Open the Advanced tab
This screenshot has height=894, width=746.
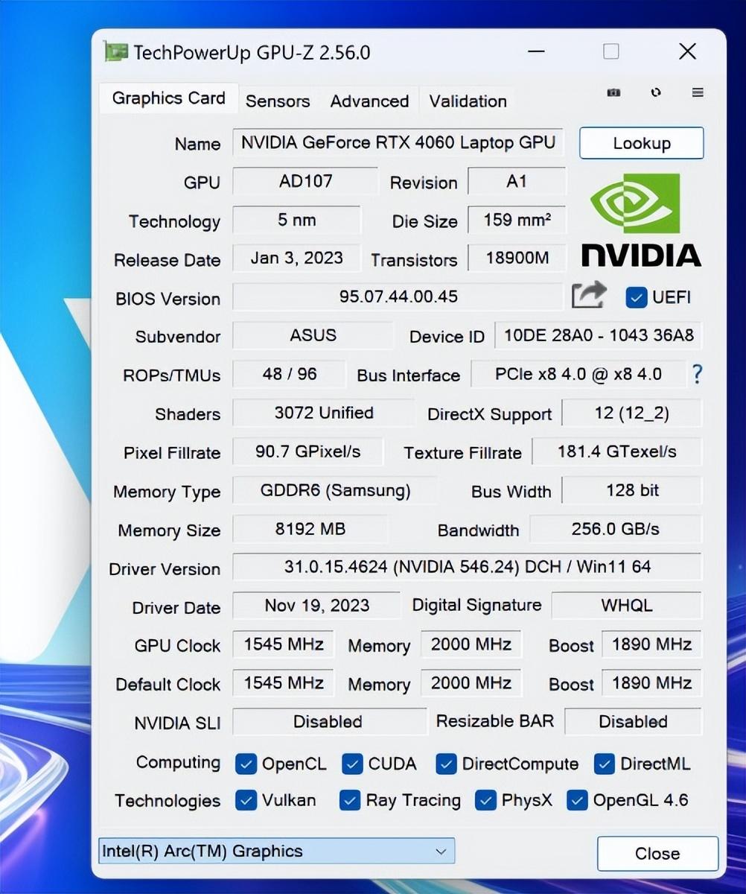[369, 101]
